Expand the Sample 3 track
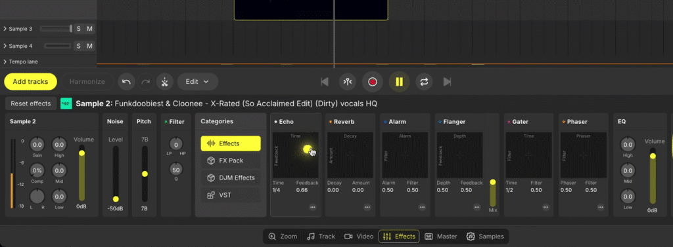This screenshot has height=247, width=673. pos(5,29)
